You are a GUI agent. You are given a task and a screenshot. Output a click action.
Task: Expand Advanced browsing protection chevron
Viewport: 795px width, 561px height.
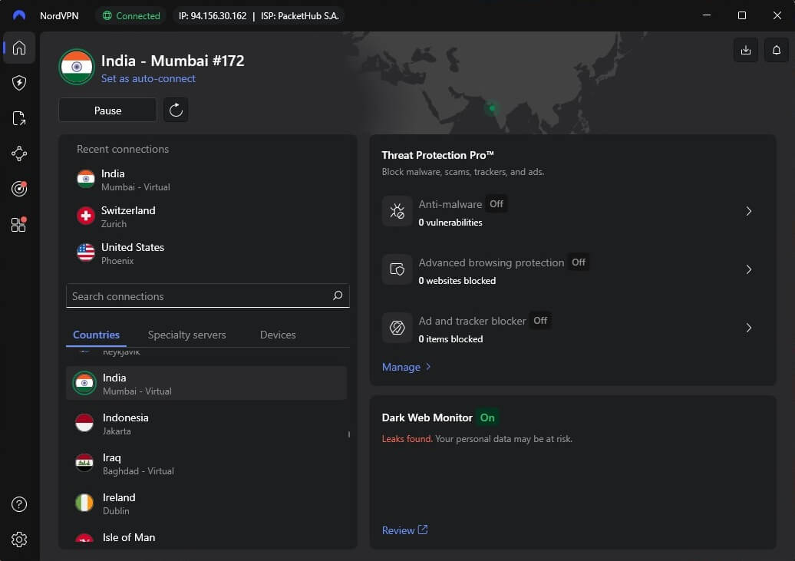tap(748, 269)
